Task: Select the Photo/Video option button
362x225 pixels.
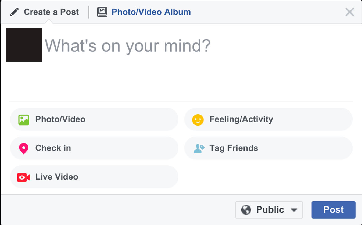Action: 94,119
